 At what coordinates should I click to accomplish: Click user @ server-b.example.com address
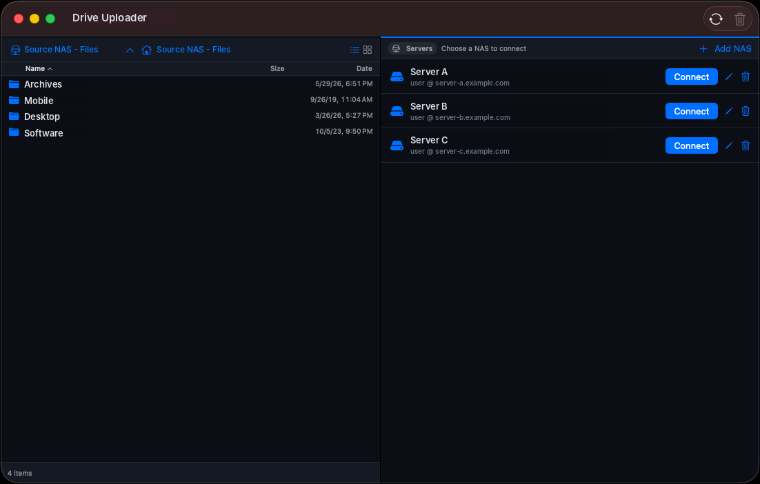pyautogui.click(x=460, y=118)
